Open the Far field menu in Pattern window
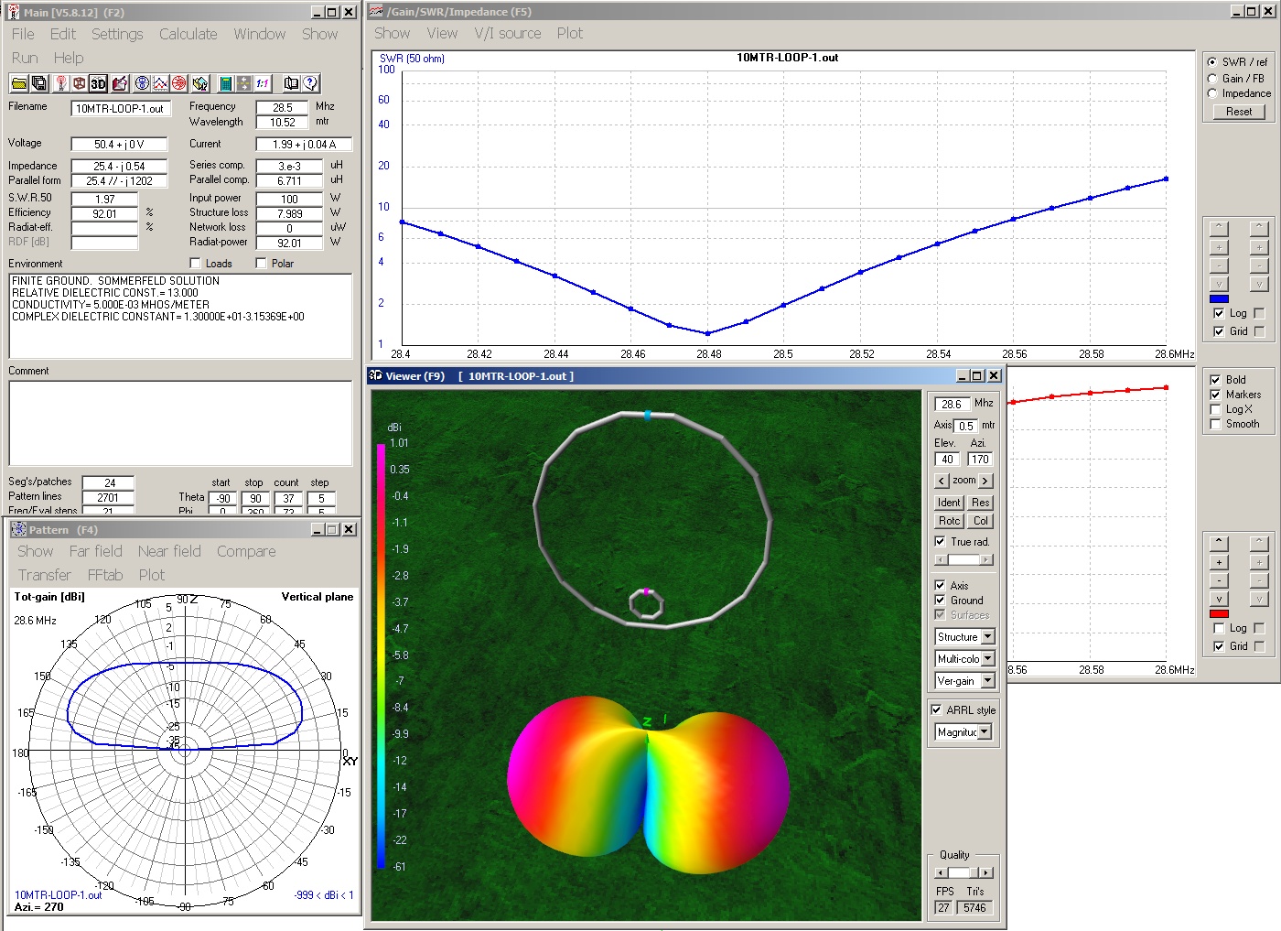Viewport: 1281px width, 931px height. tap(95, 551)
